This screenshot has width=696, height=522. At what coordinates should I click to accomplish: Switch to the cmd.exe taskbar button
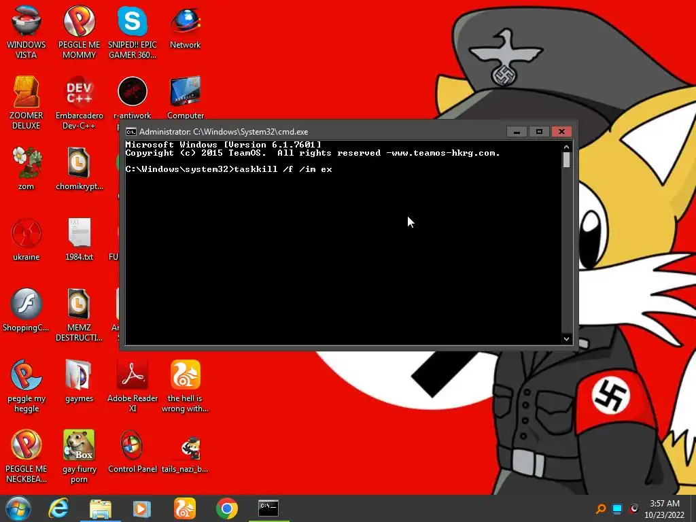(x=268, y=508)
